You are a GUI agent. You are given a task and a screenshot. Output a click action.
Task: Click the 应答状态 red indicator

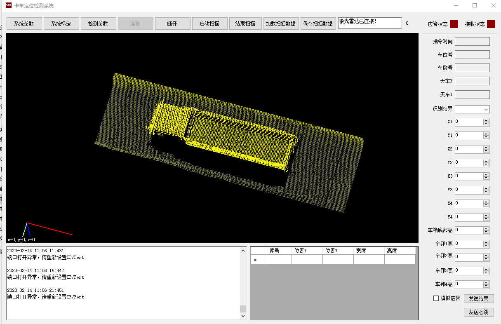pyautogui.click(x=454, y=24)
